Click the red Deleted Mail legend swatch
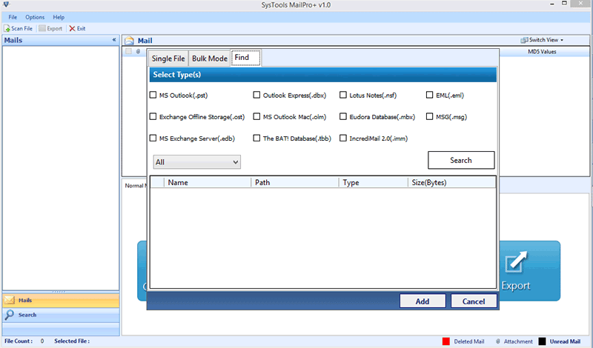The width and height of the screenshot is (593, 348). pos(446,341)
